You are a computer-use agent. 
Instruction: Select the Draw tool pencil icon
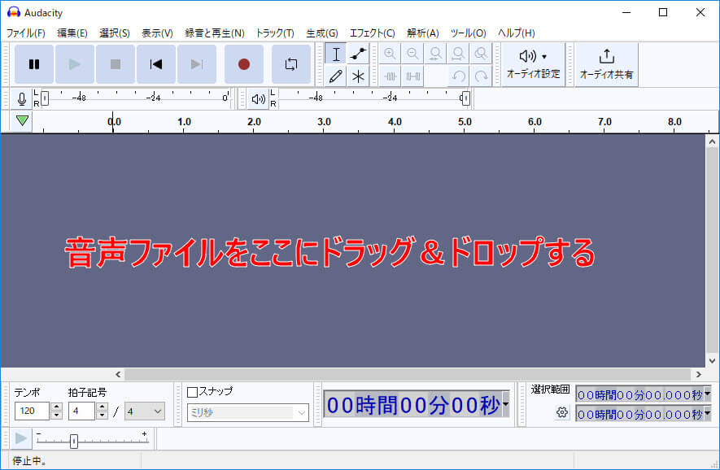click(335, 76)
